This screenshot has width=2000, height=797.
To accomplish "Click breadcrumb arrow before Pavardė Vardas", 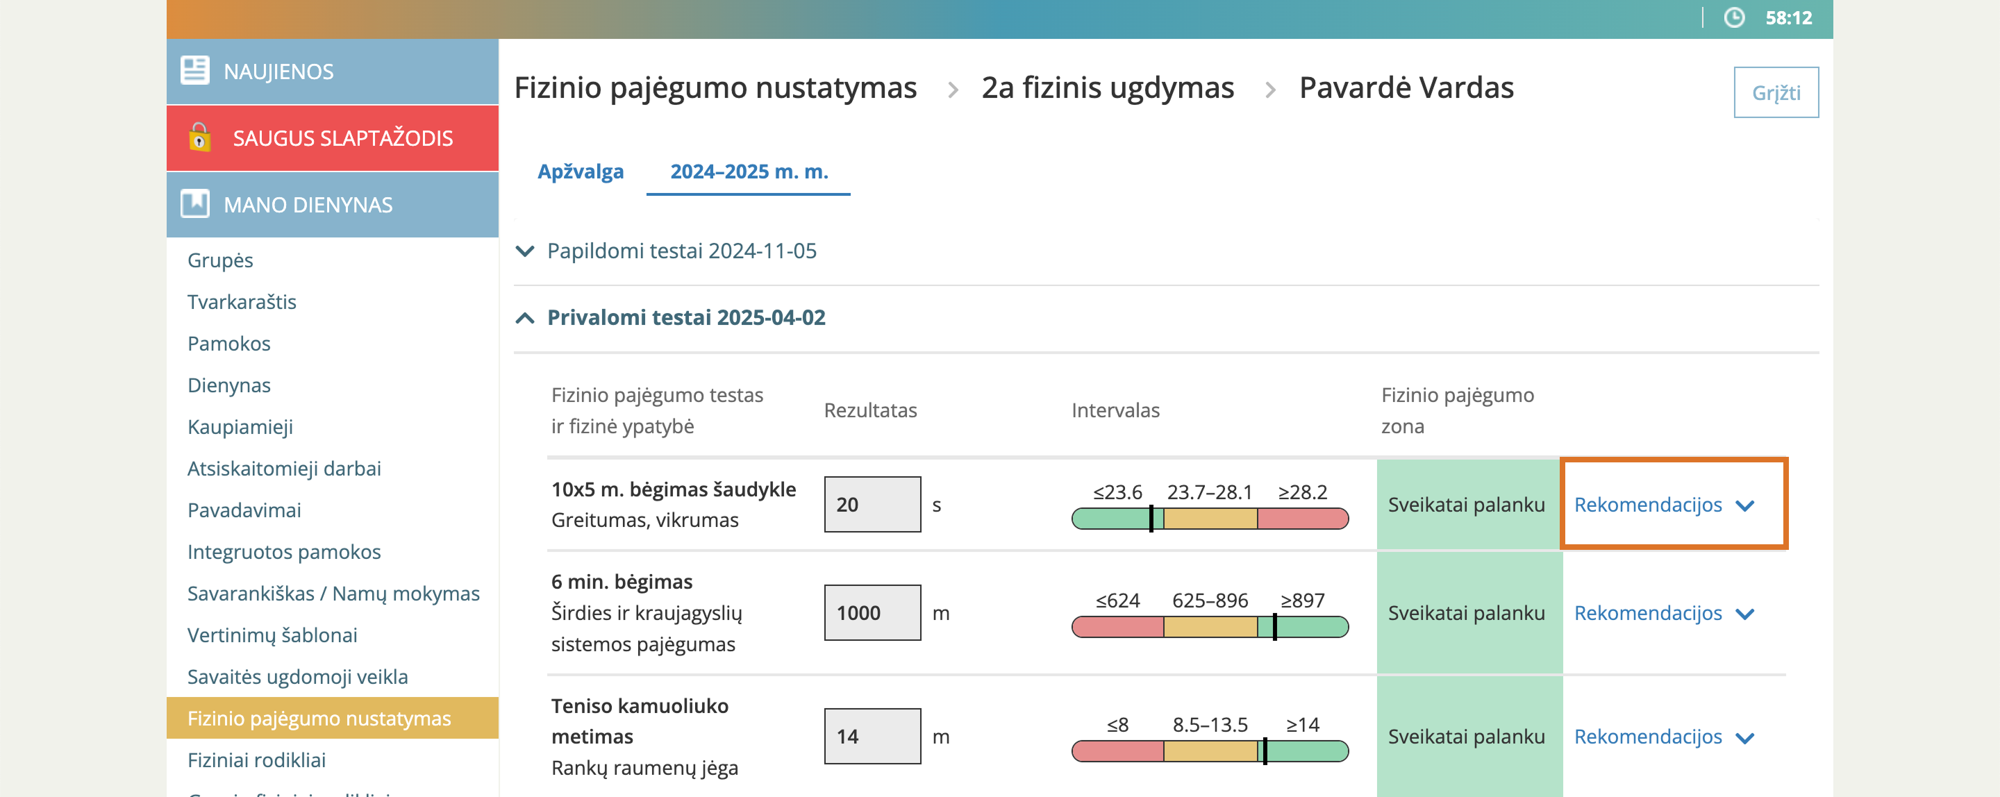I will pyautogui.click(x=1270, y=90).
